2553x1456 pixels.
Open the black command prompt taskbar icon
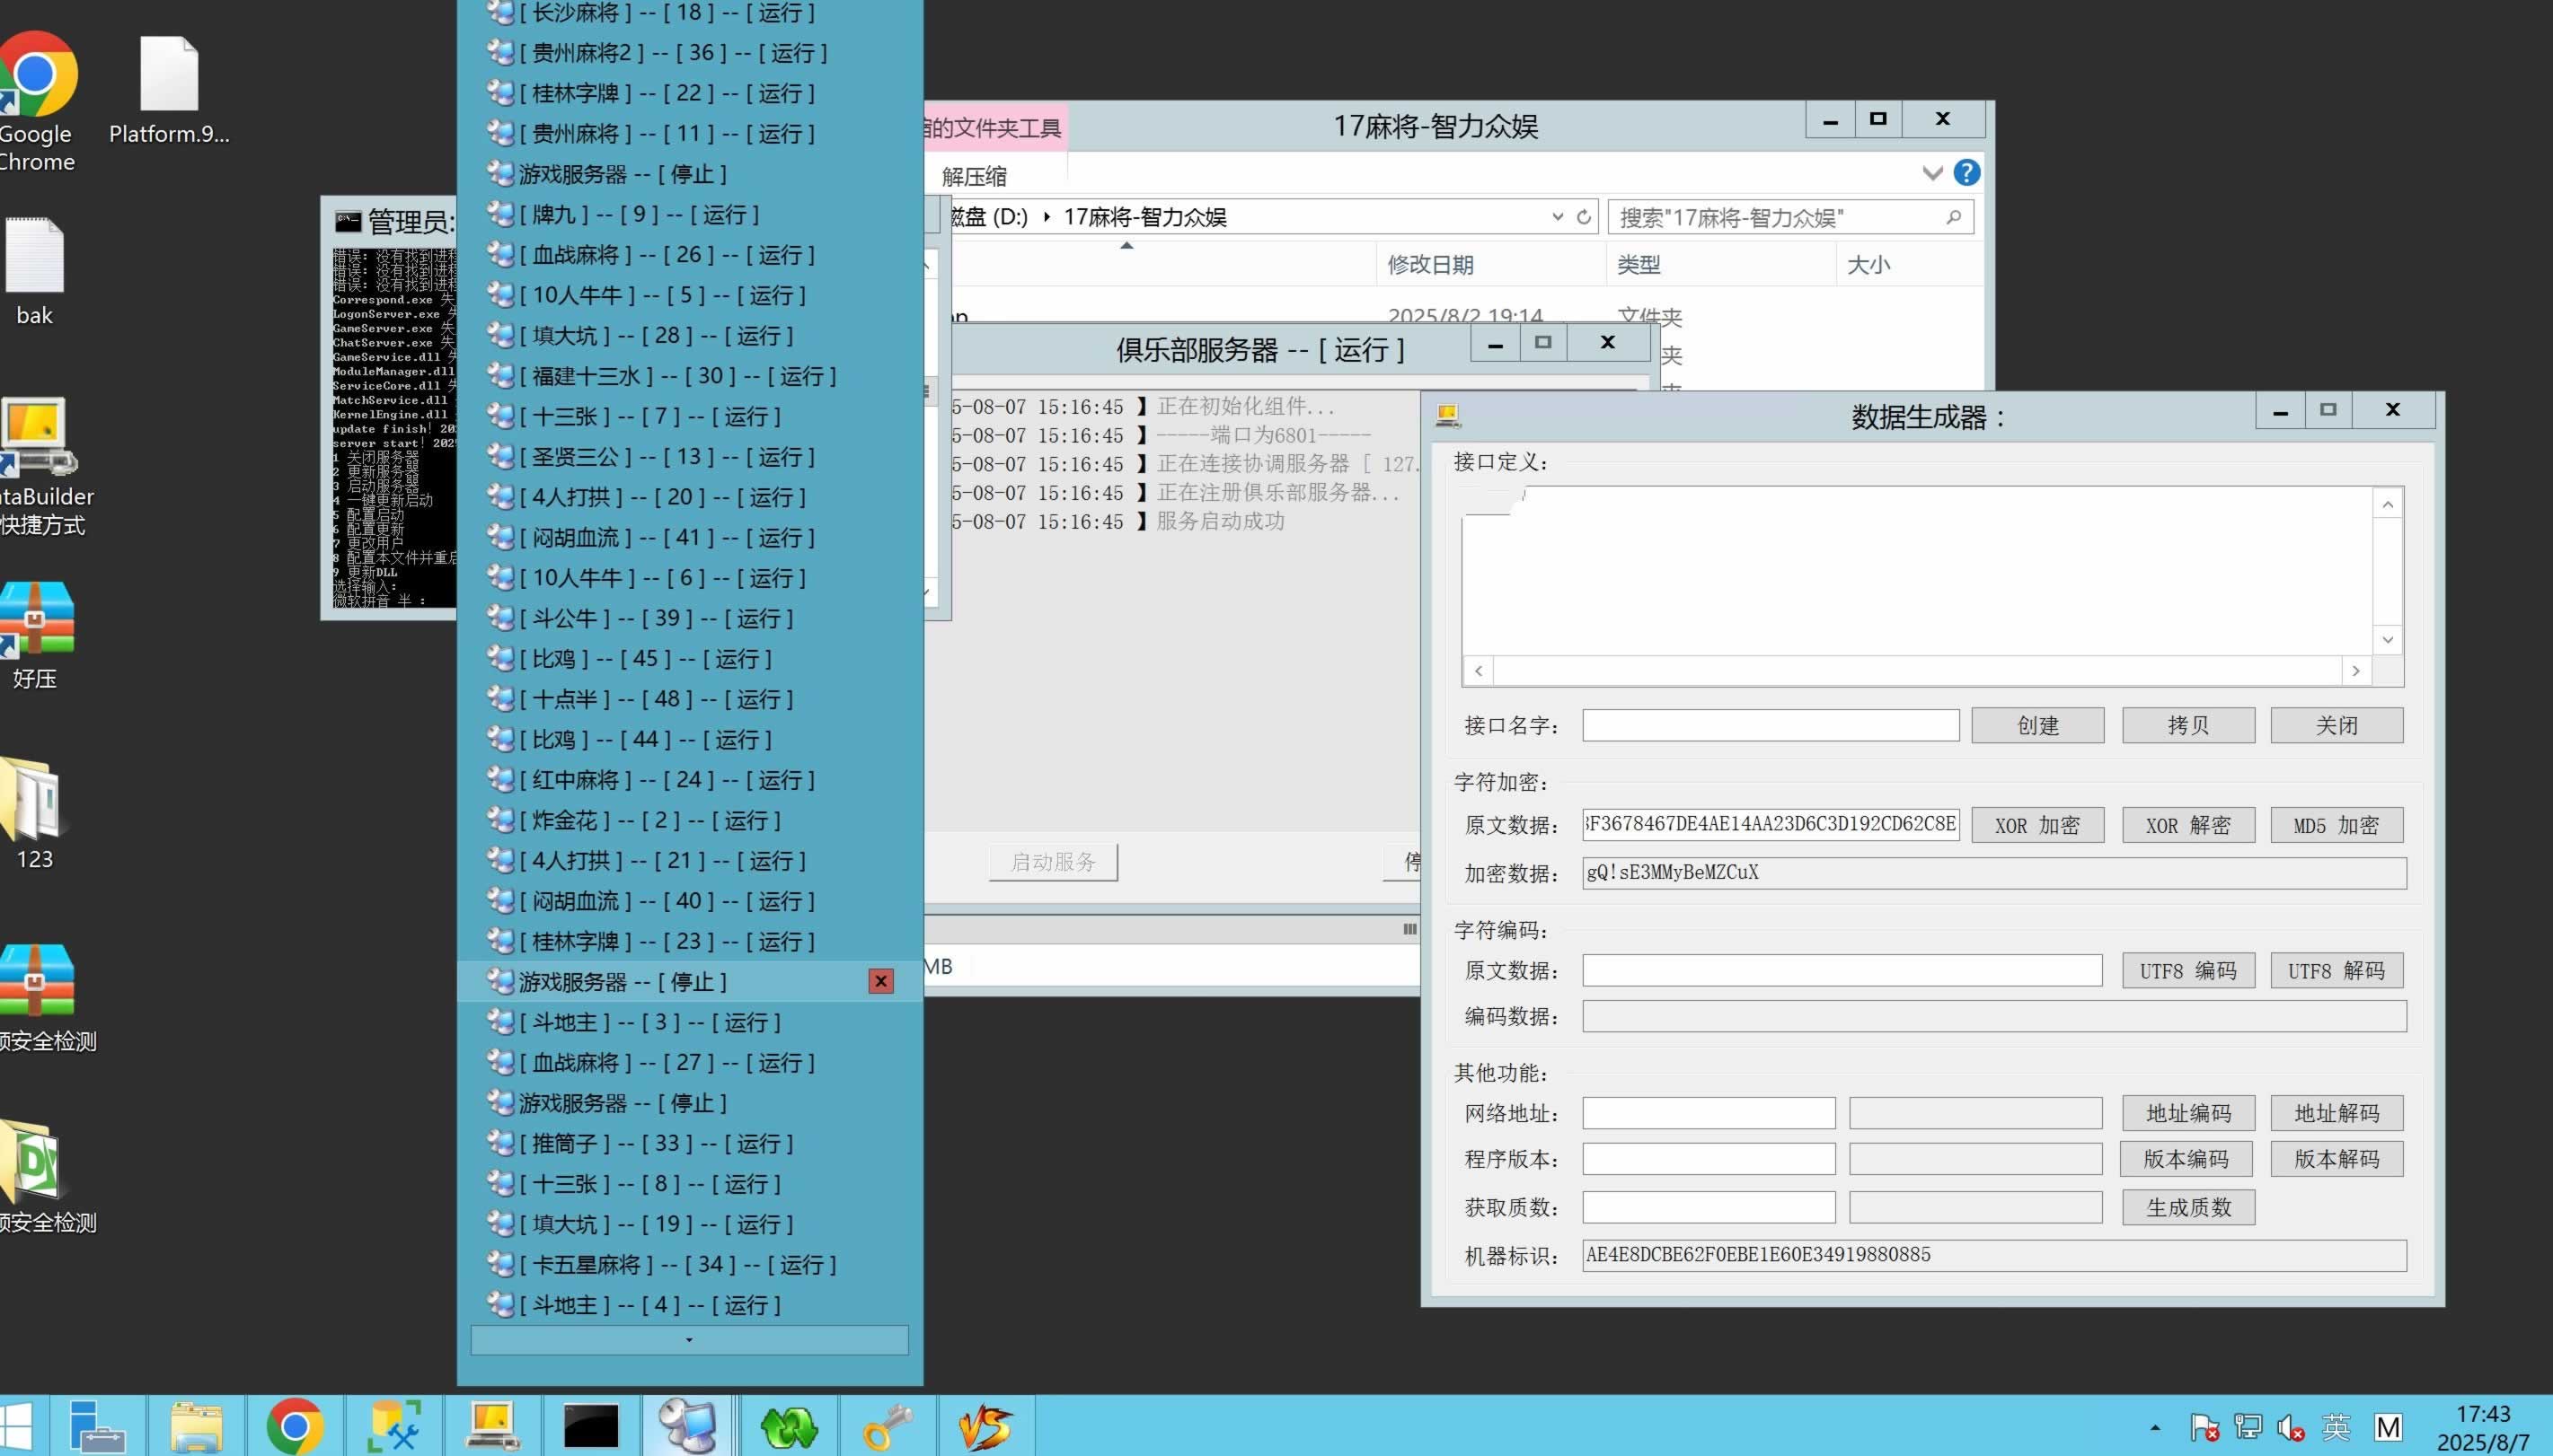pos(590,1426)
